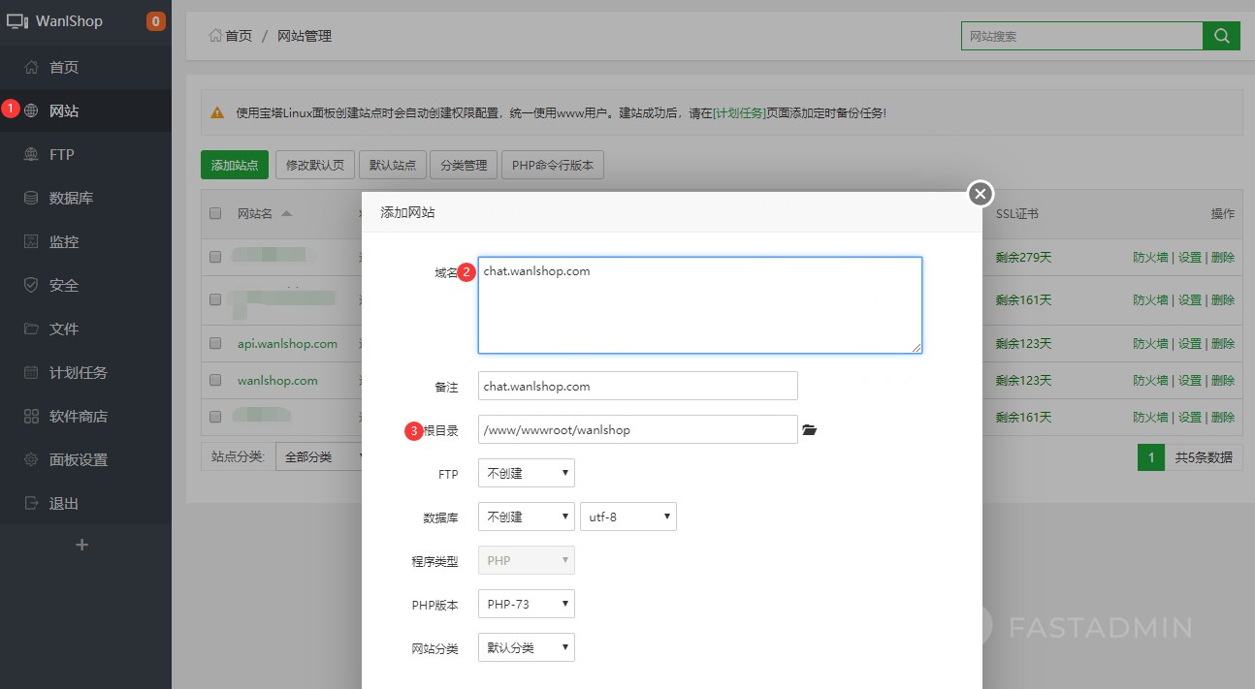Click 删除 in the 剩余279天 row
The height and width of the screenshot is (689, 1255).
tap(1223, 258)
